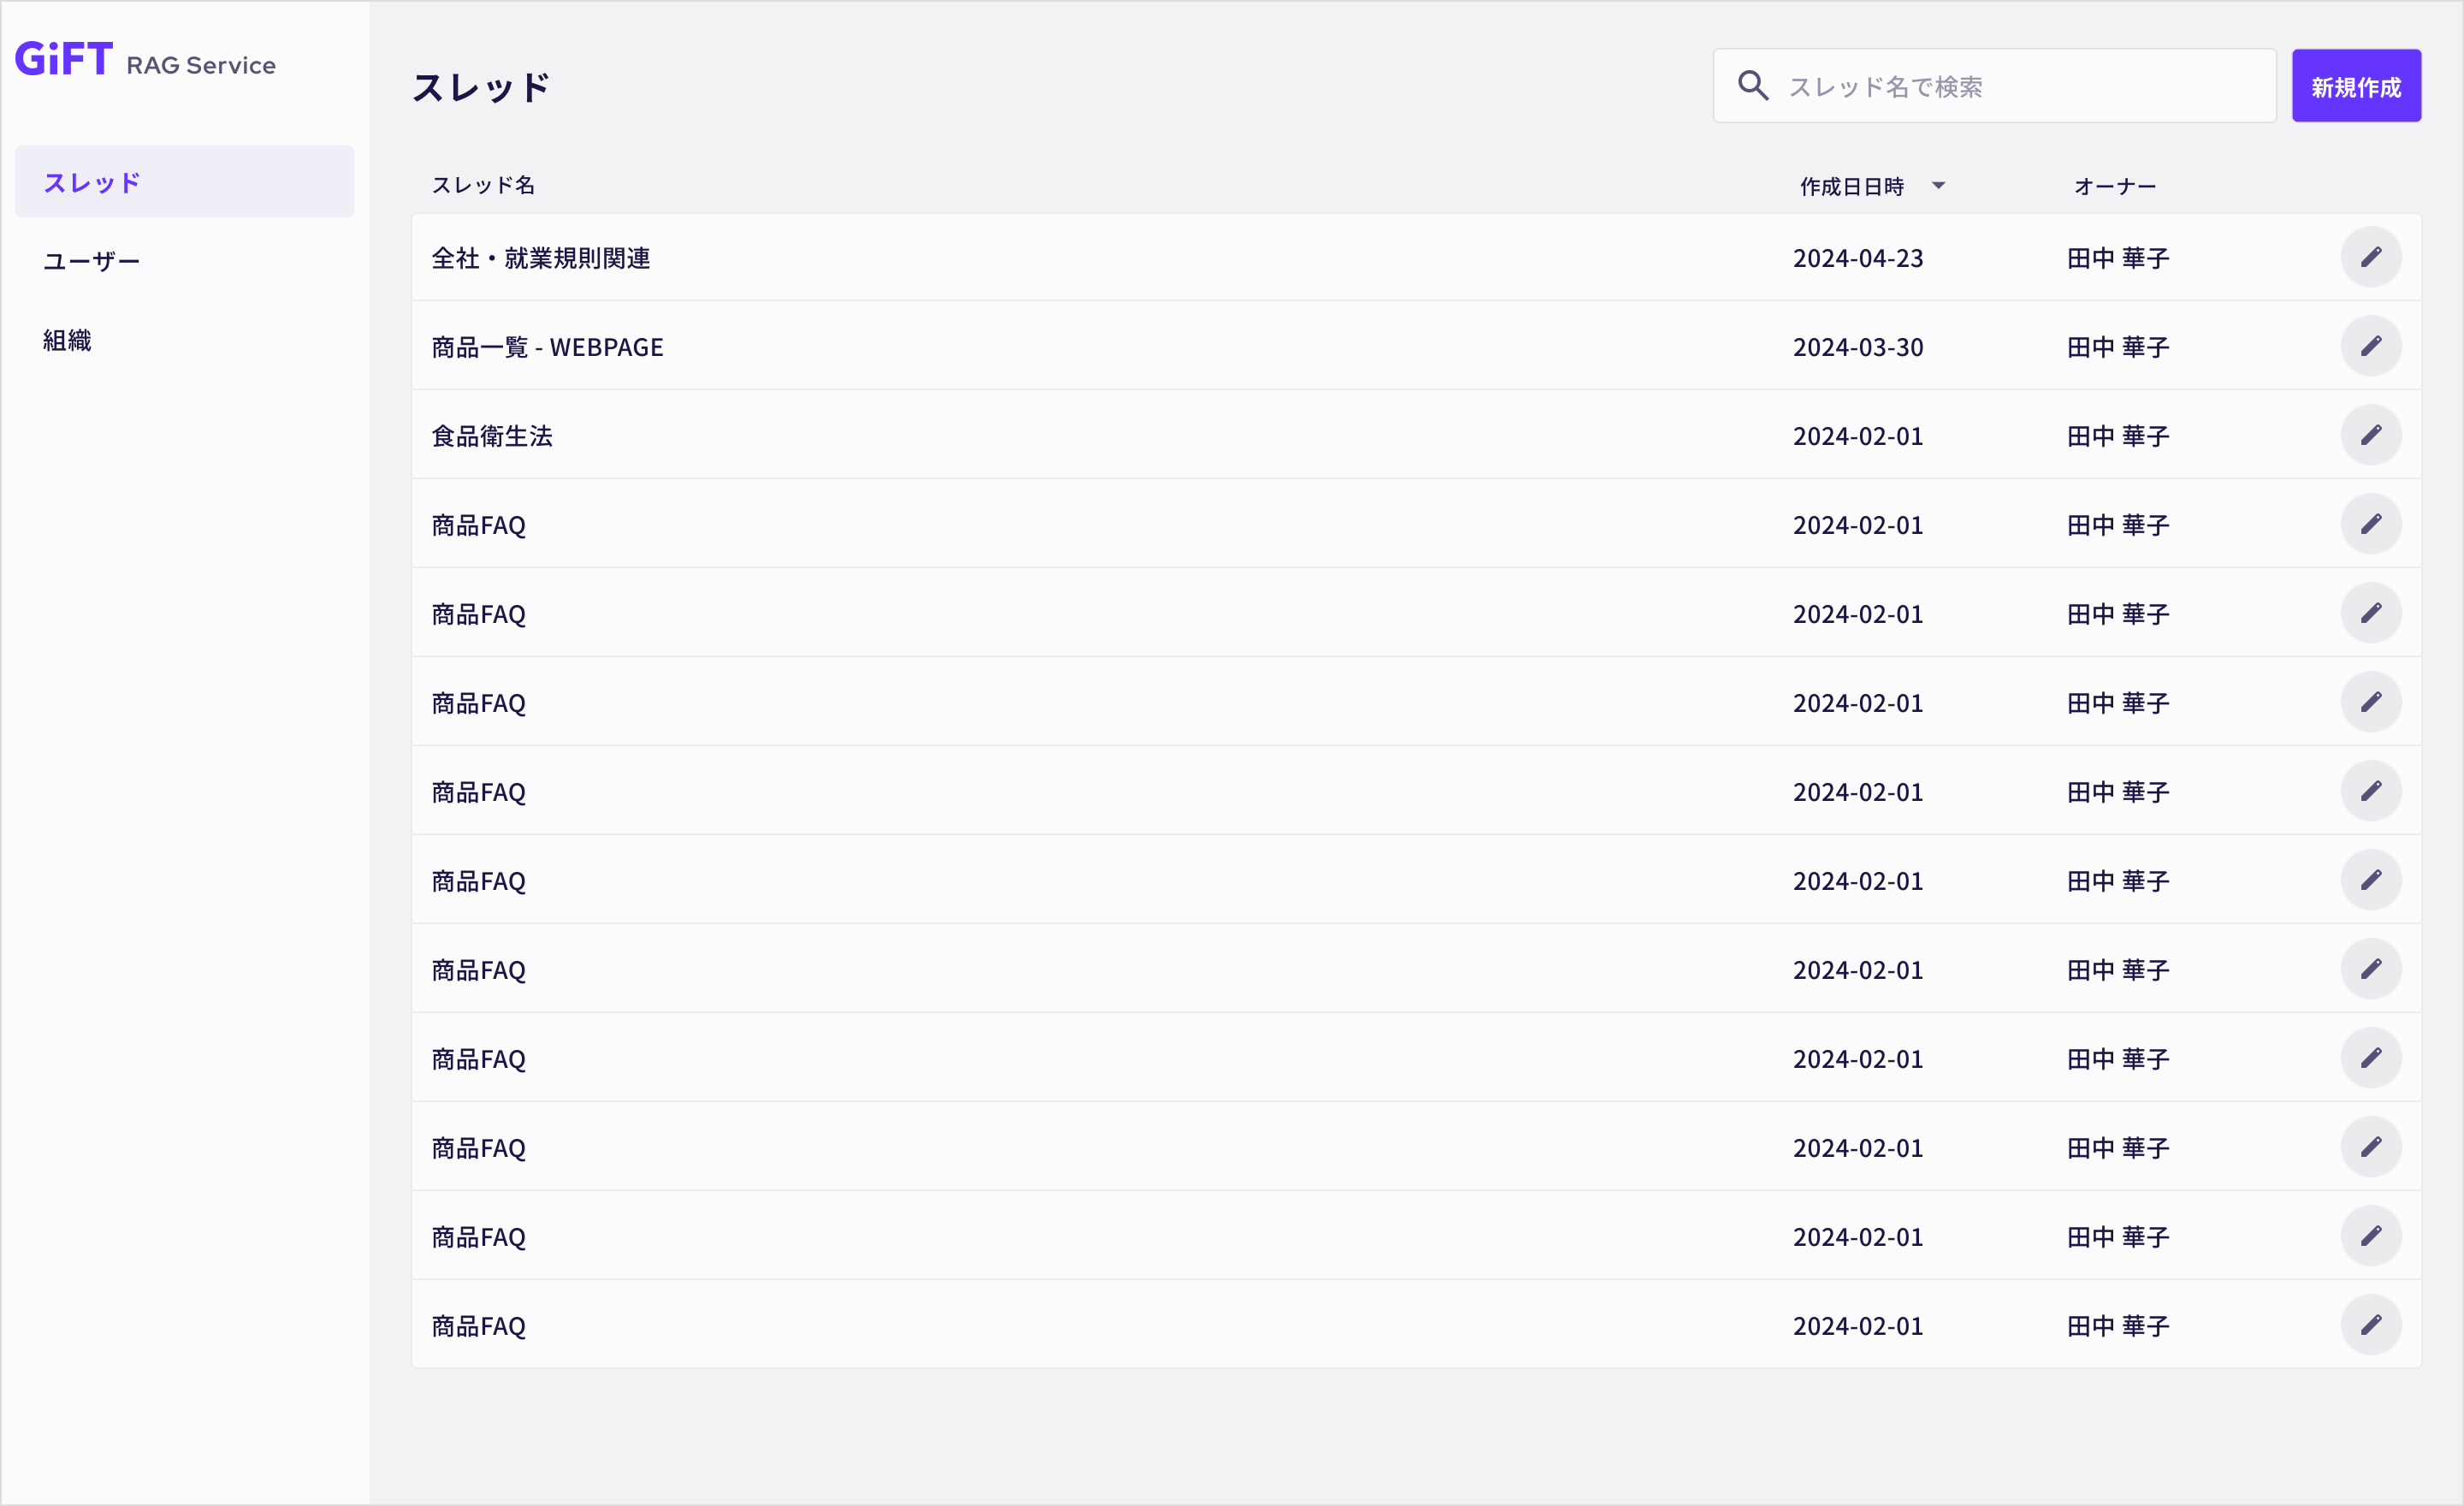
Task: Toggle sort arrow next to 作成日日時
Action: click(x=1938, y=186)
